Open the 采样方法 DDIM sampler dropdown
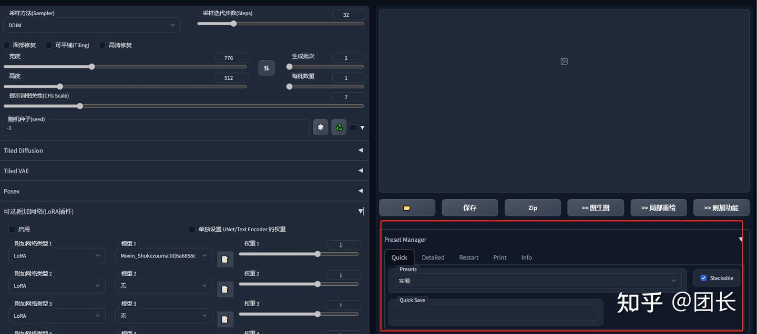 point(92,25)
